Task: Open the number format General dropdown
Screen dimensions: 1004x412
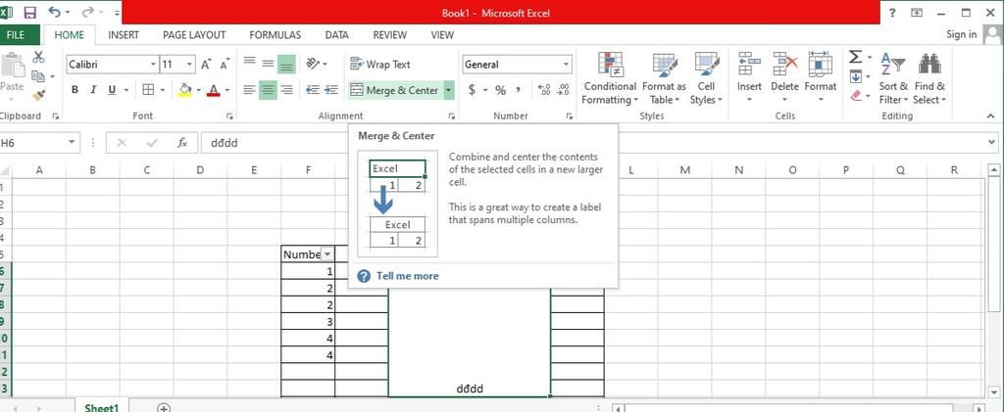Action: (566, 65)
